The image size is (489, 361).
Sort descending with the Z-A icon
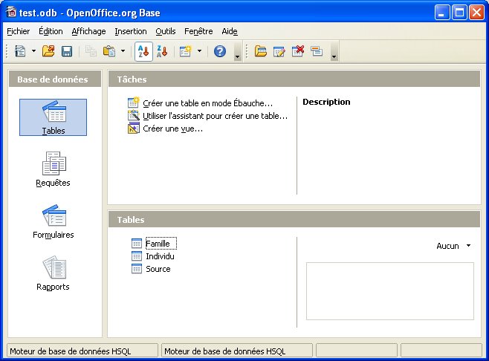162,51
